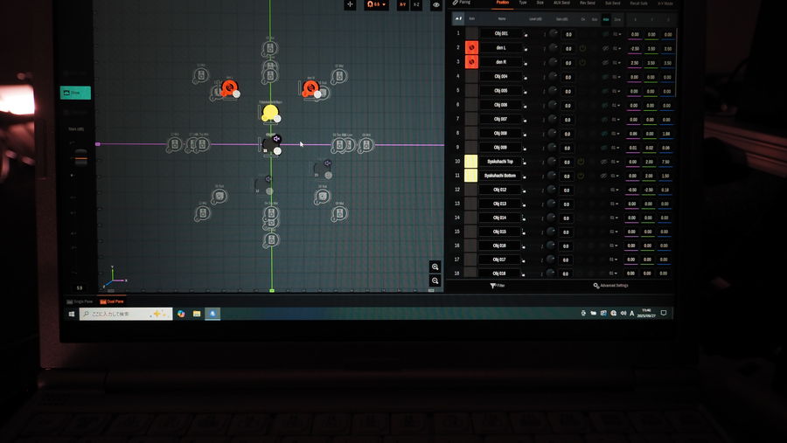Click the Syakuhachi Bottom name field
This screenshot has height=443, width=787.
(x=501, y=176)
